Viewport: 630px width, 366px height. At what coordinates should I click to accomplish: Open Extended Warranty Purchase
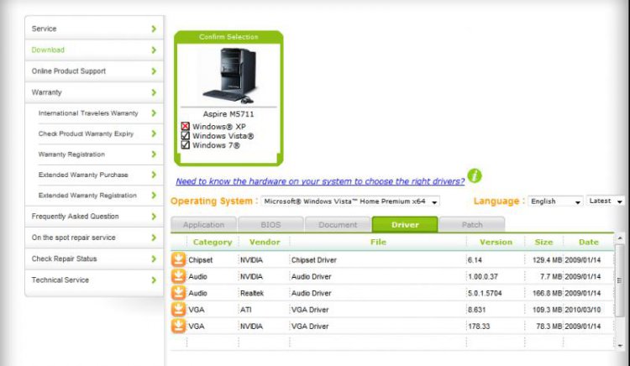[x=101, y=175]
